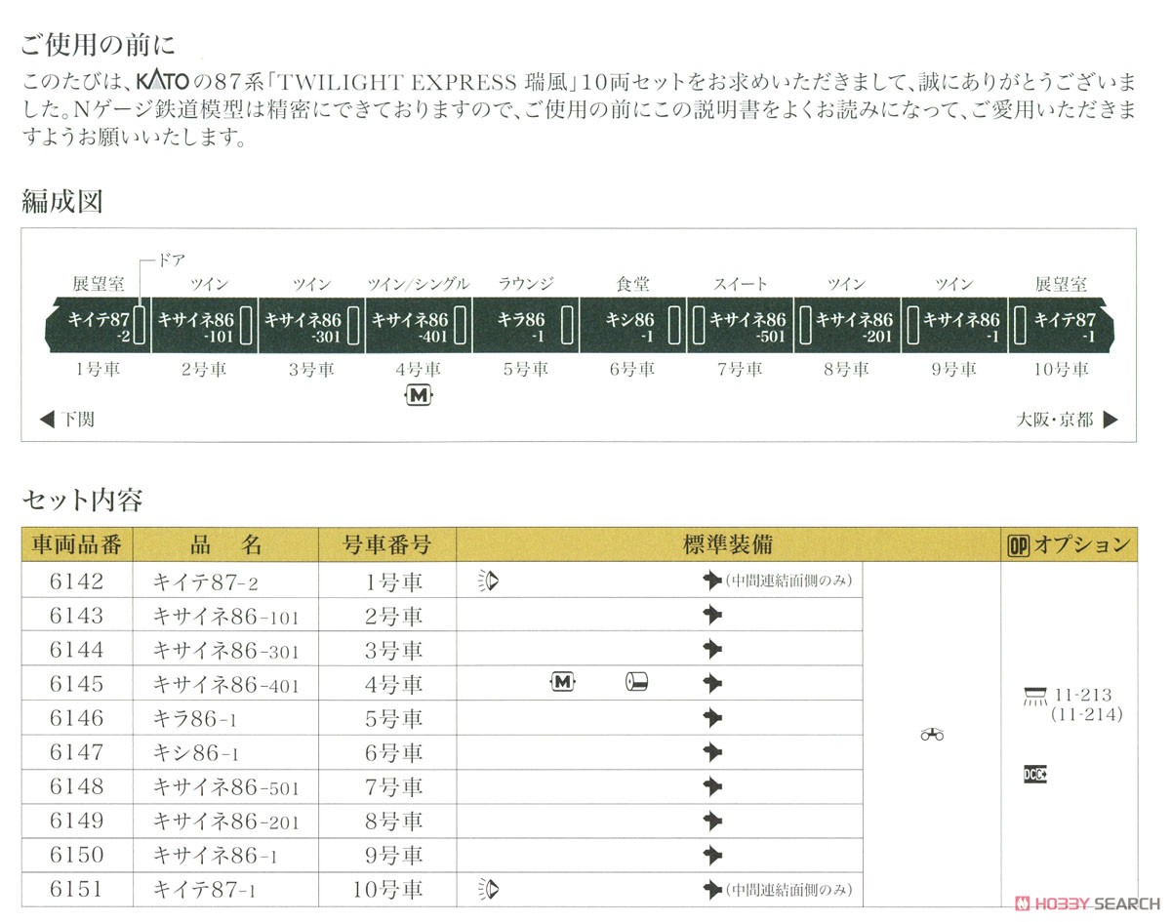Click the heading '編成図'
The width and height of the screenshot is (1171, 922).
coord(61,202)
